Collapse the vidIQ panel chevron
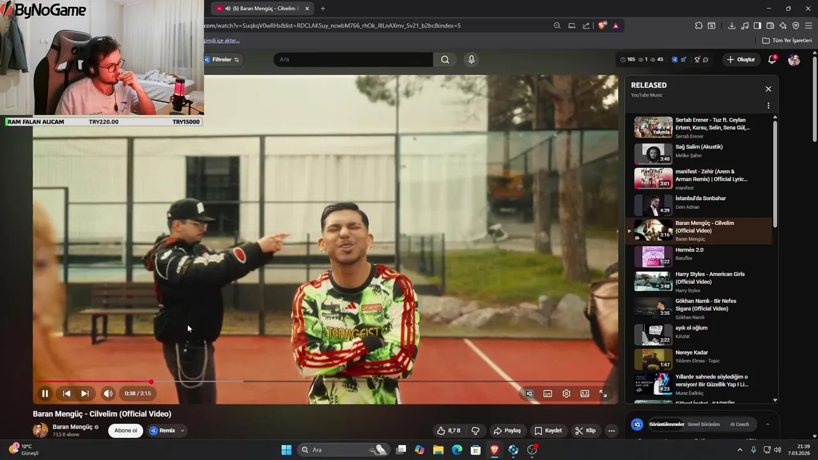Viewport: 818px width, 460px height. pos(768,424)
